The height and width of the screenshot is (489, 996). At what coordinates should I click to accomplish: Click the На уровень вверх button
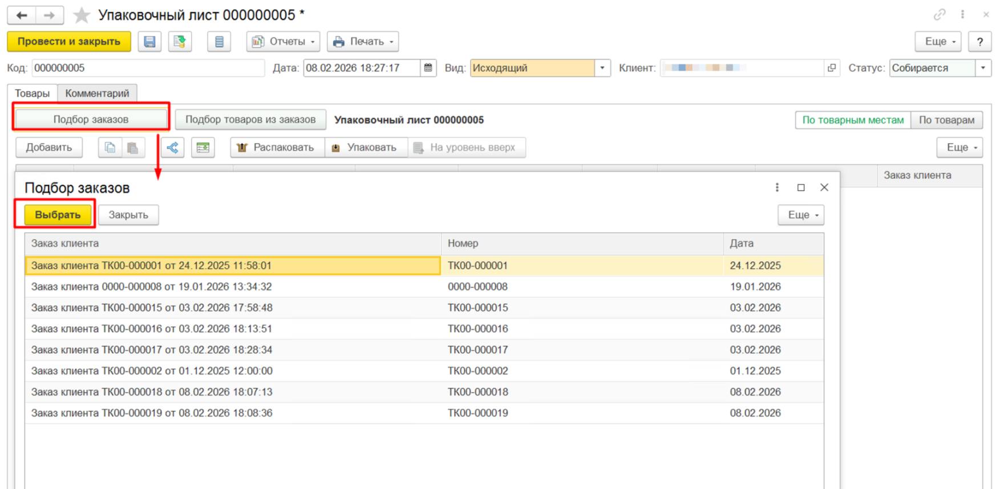coord(467,148)
